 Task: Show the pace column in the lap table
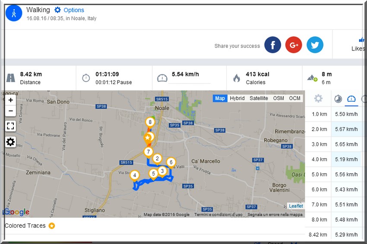[338, 99]
